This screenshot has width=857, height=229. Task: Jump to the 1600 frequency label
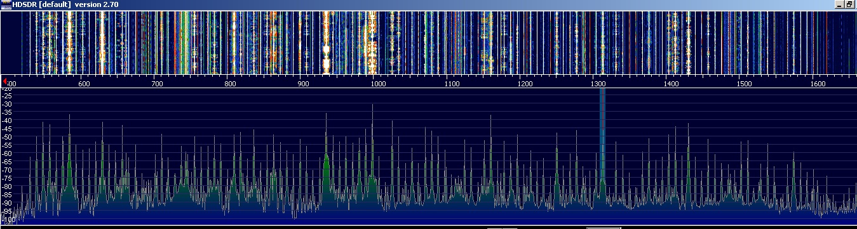(818, 83)
